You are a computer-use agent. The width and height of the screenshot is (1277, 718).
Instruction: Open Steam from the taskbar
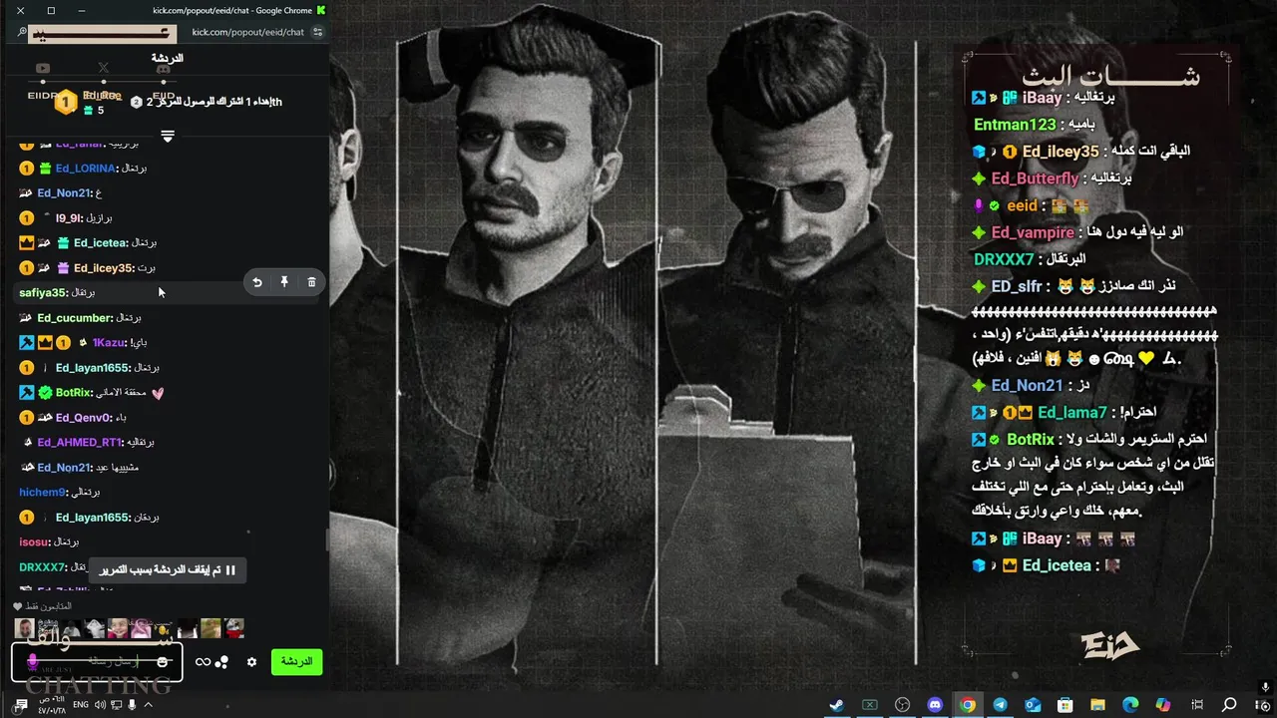point(836,704)
